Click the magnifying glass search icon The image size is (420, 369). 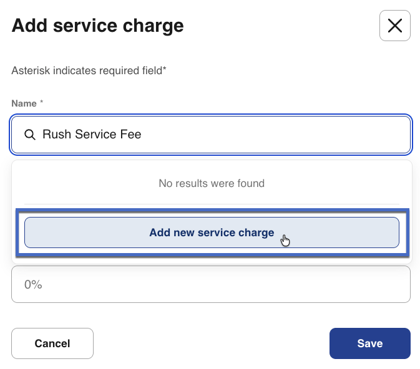pos(29,135)
